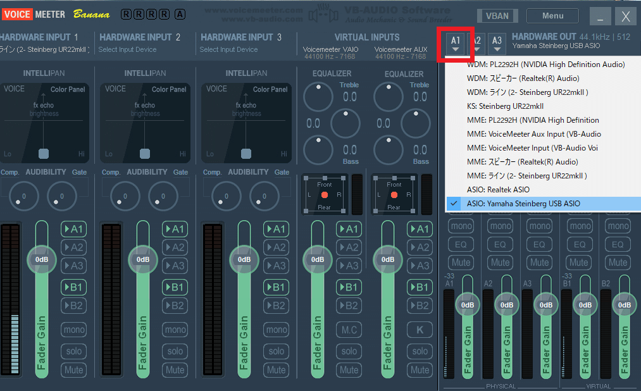This screenshot has height=391, width=641.
Task: Click the B2 bus fader gain knob
Action: pyautogui.click(x=625, y=305)
